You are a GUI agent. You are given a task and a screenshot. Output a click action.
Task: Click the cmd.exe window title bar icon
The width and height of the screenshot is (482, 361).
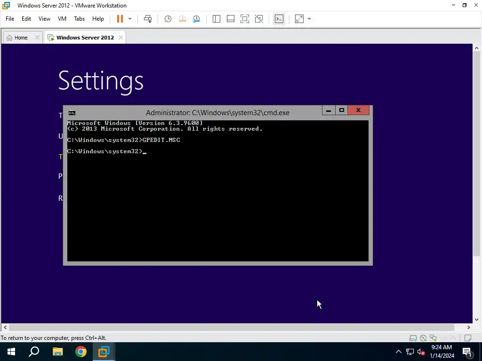point(72,113)
